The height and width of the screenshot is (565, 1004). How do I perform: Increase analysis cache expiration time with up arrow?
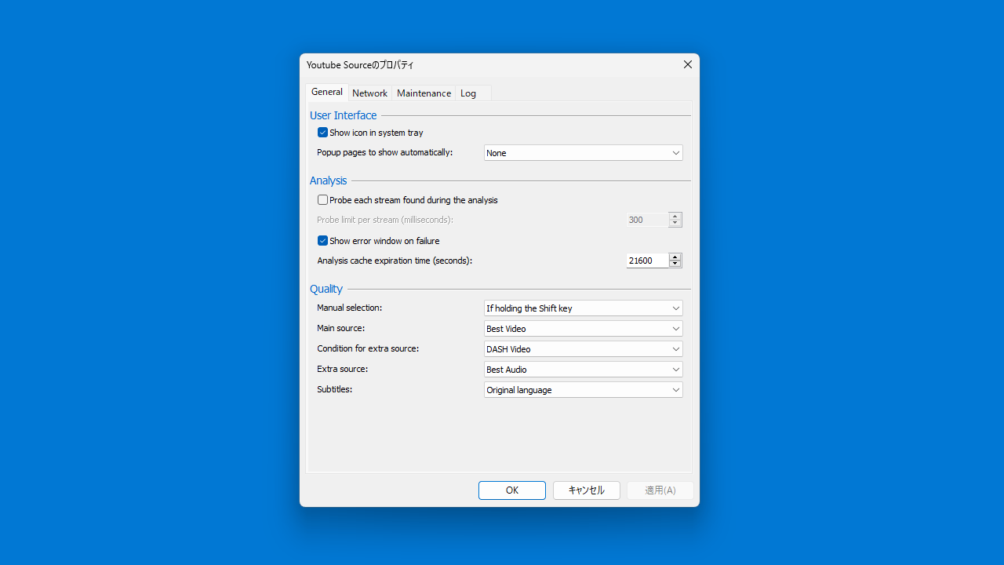point(675,257)
